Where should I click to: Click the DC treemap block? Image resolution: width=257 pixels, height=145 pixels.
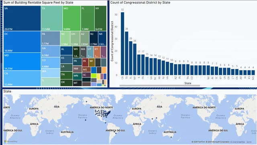22,42
